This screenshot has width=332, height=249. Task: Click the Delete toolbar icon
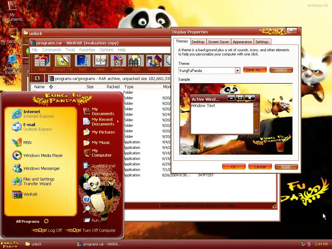coord(118,63)
